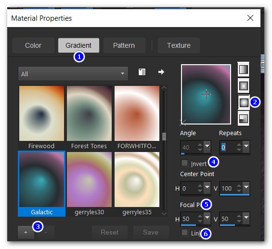Screen dimensions: 272x249
Task: Click the Galactic gradient name label
Action: (41, 212)
